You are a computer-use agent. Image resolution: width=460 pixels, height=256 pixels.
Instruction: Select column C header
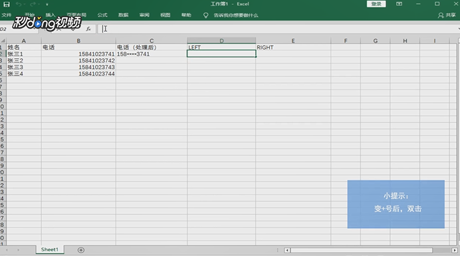pos(152,40)
